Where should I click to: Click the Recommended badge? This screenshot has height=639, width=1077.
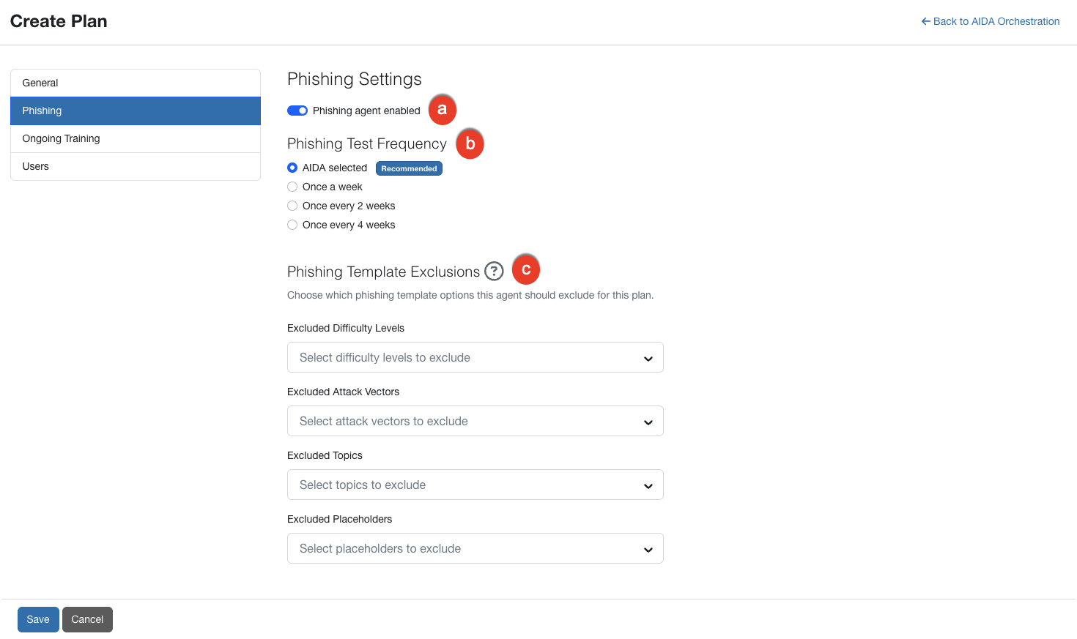click(x=409, y=168)
